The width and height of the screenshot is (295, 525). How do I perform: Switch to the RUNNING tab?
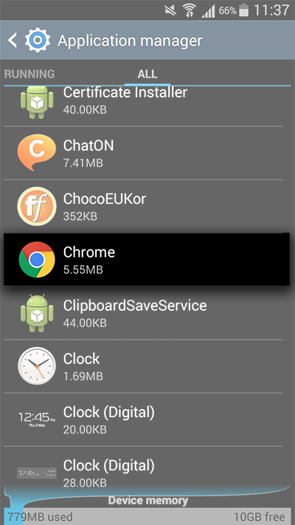[x=29, y=74]
